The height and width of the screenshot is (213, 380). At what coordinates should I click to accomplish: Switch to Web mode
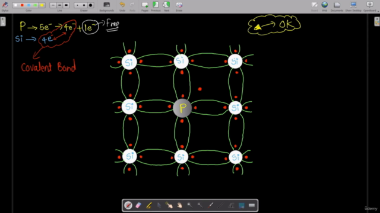pos(325,7)
